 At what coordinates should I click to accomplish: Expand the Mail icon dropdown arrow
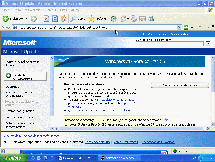128,19
